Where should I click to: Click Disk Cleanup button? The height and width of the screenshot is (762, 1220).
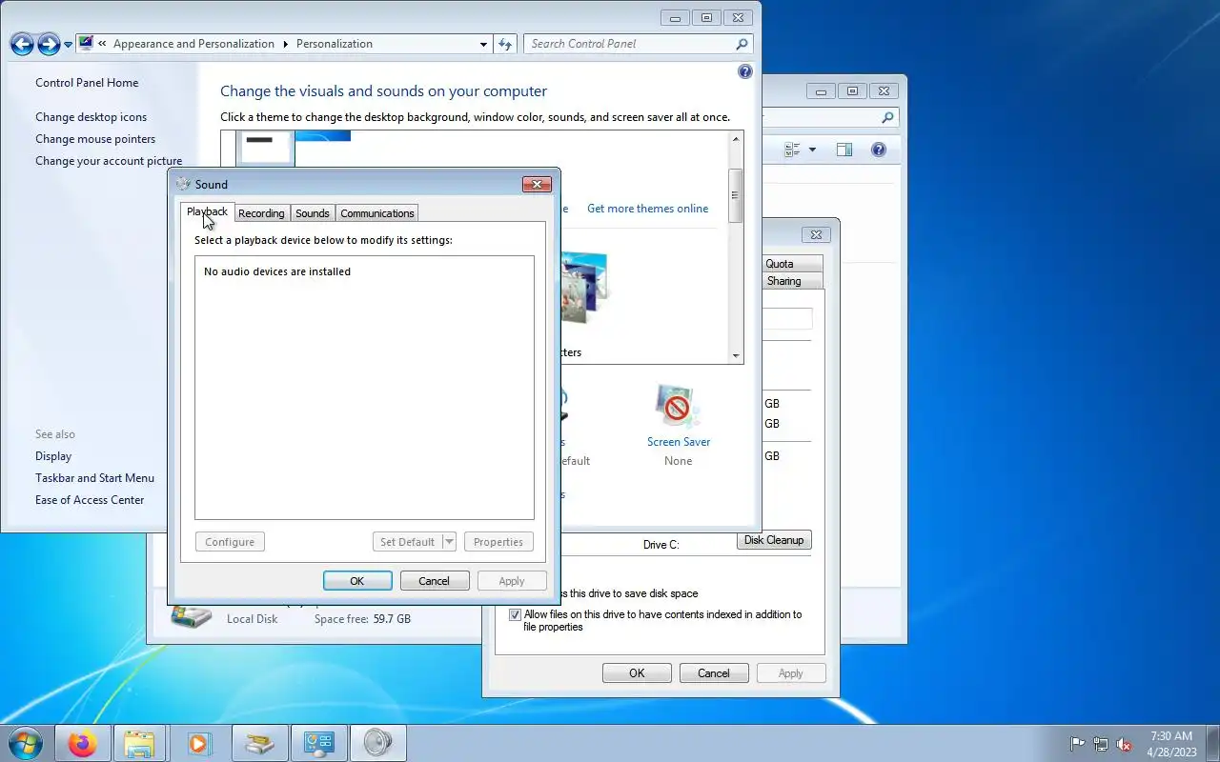coord(774,540)
